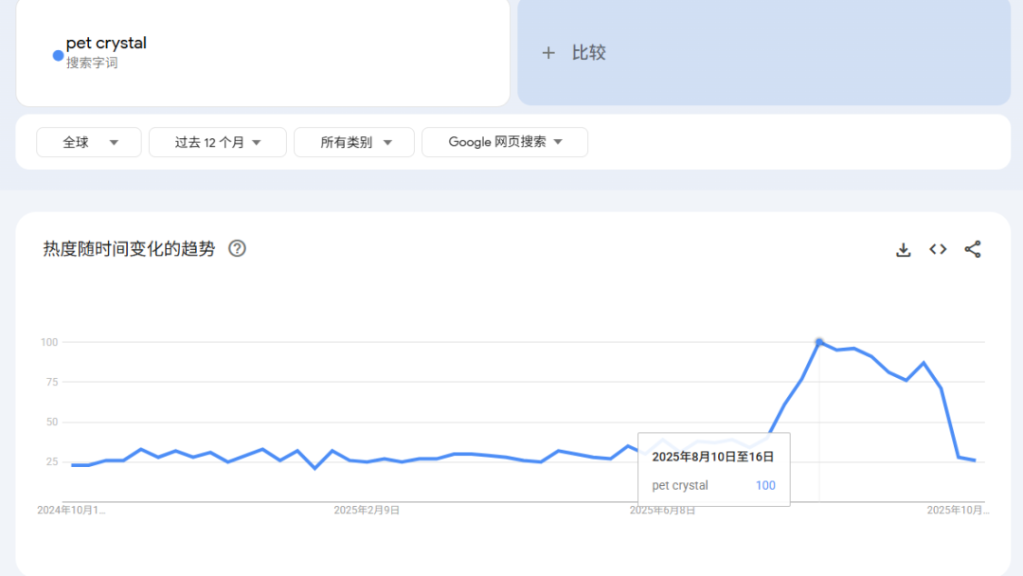Click the help icon beside 热度随时间变化的趋势
This screenshot has width=1023, height=576.
(x=238, y=249)
